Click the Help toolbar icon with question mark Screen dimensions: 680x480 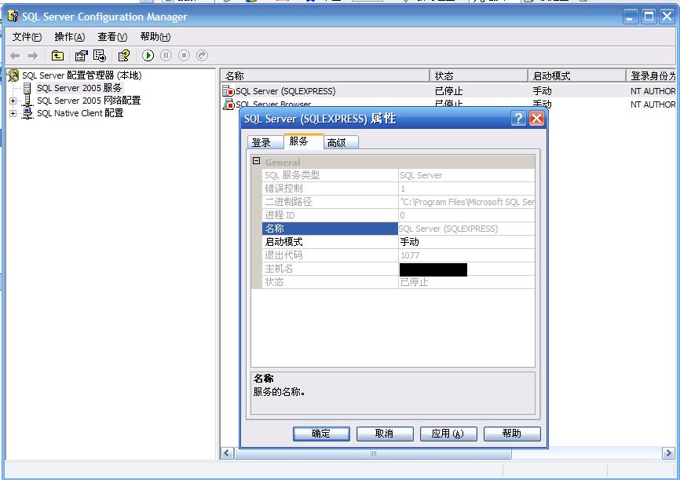[123, 56]
